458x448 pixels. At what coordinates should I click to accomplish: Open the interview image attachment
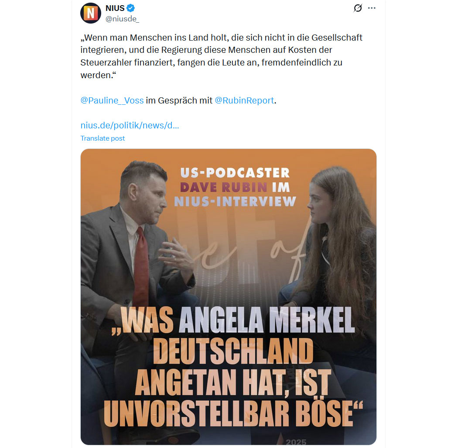229,296
